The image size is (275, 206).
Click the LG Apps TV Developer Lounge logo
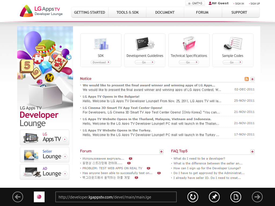click(41, 11)
